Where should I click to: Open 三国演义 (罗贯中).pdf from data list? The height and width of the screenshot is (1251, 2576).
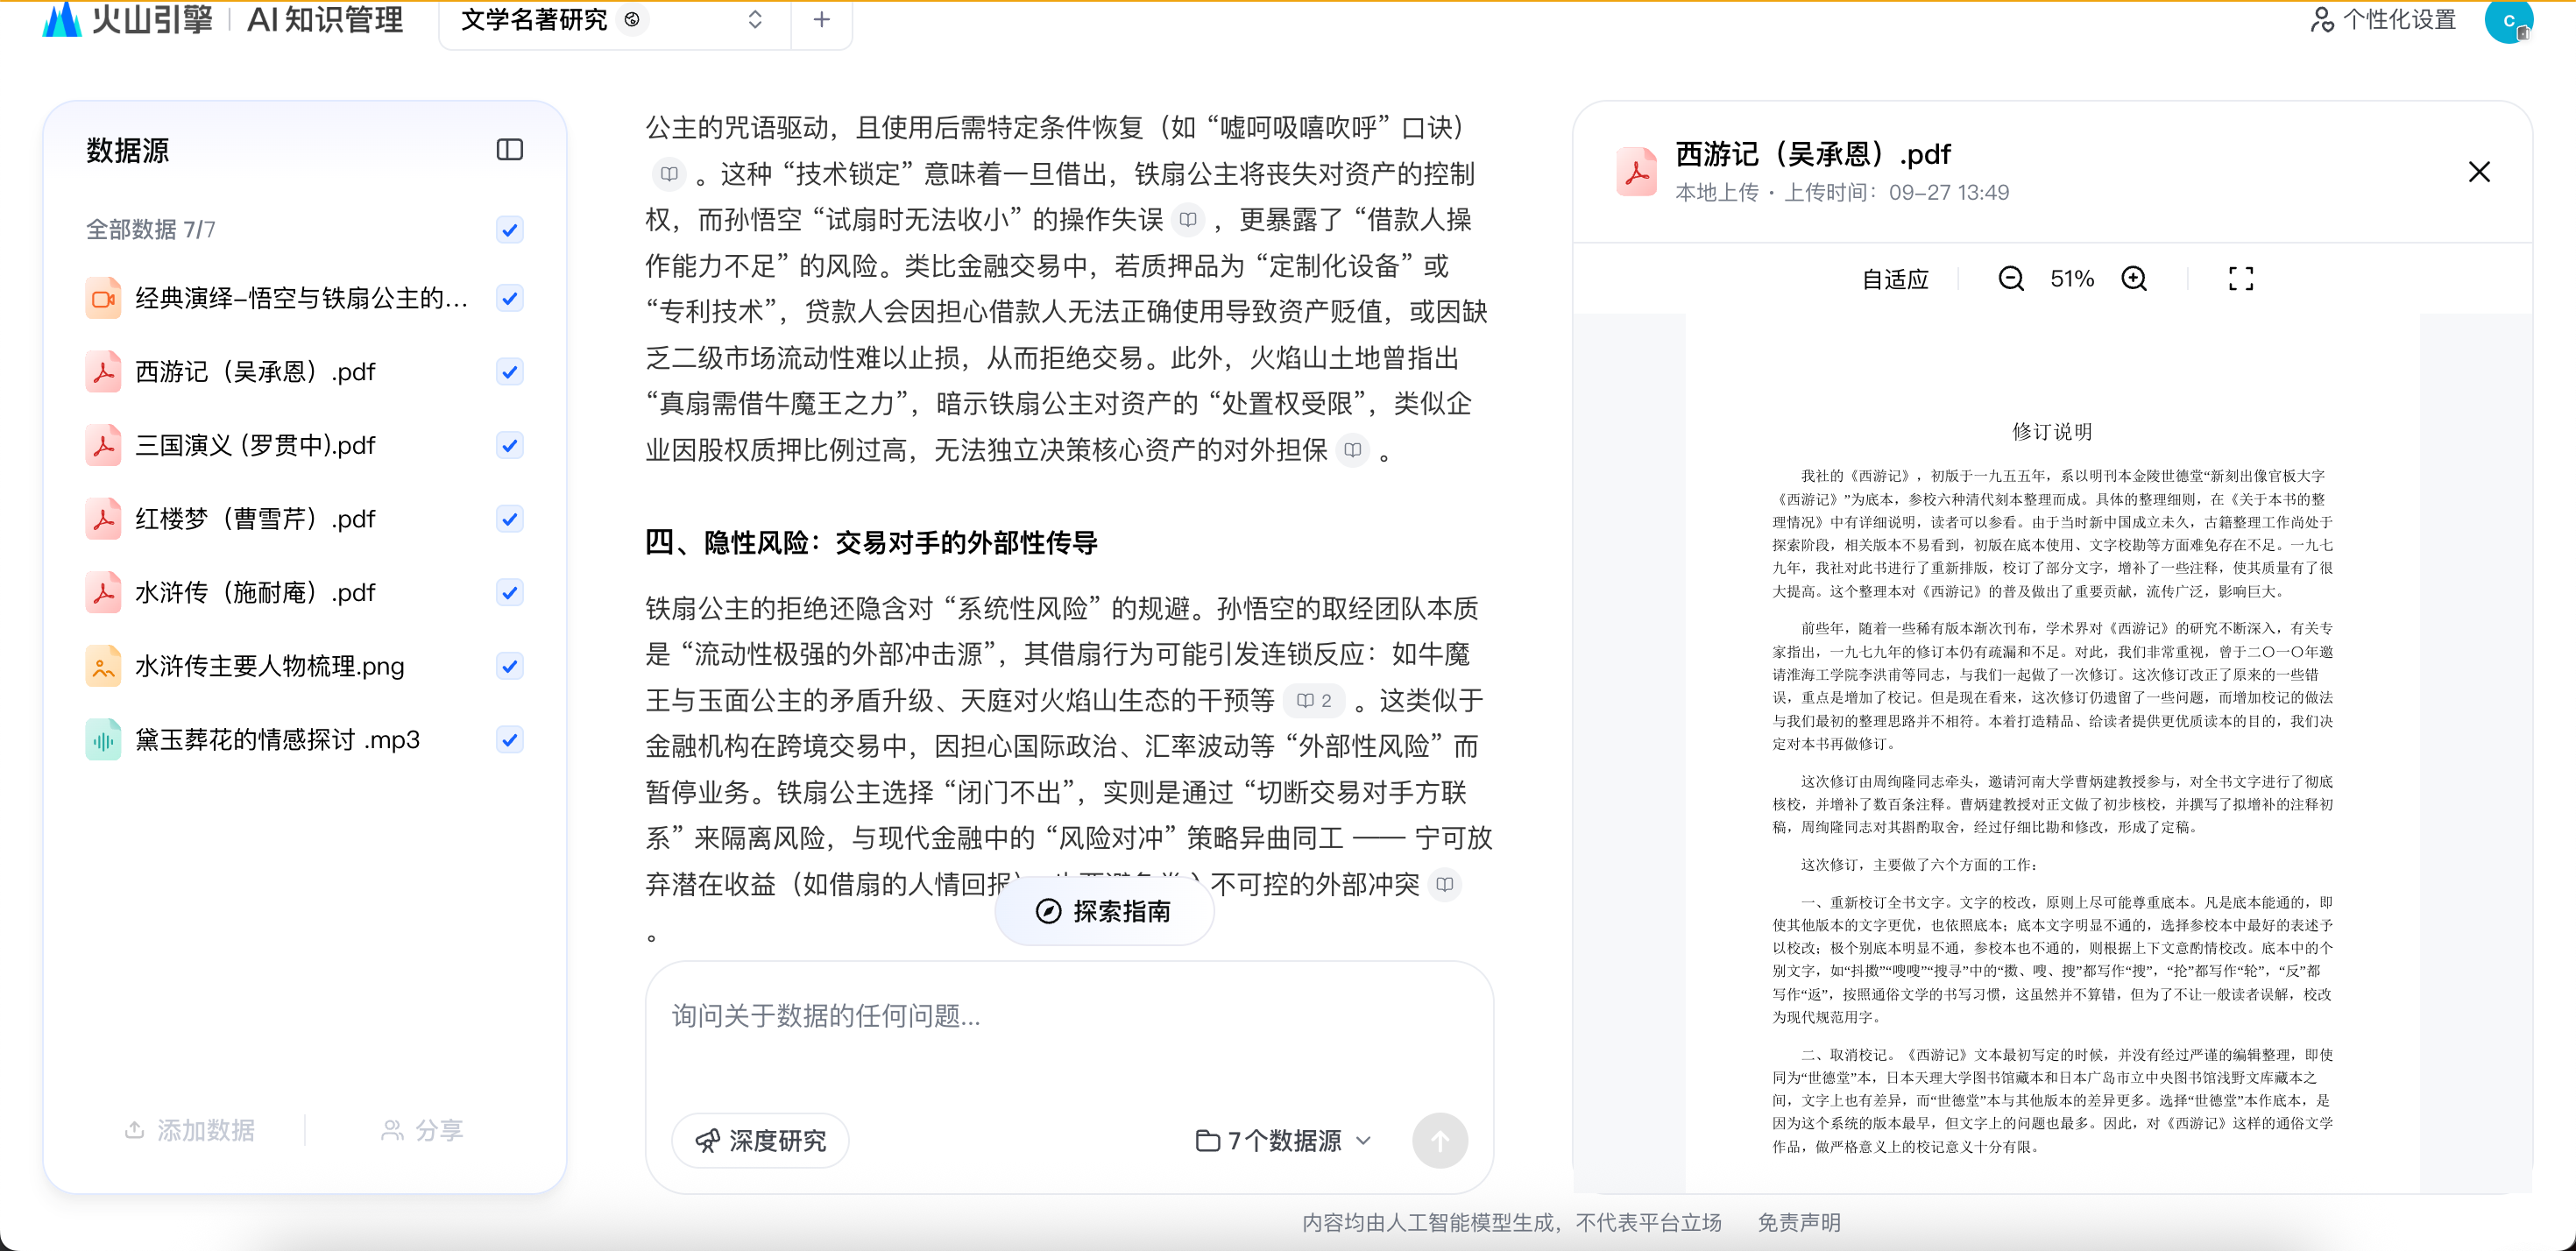(x=255, y=446)
